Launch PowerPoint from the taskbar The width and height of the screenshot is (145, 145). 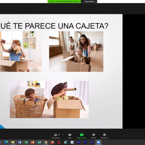click(33, 142)
